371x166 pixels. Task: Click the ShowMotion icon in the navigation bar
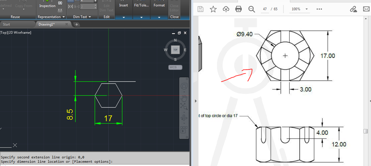184,130
